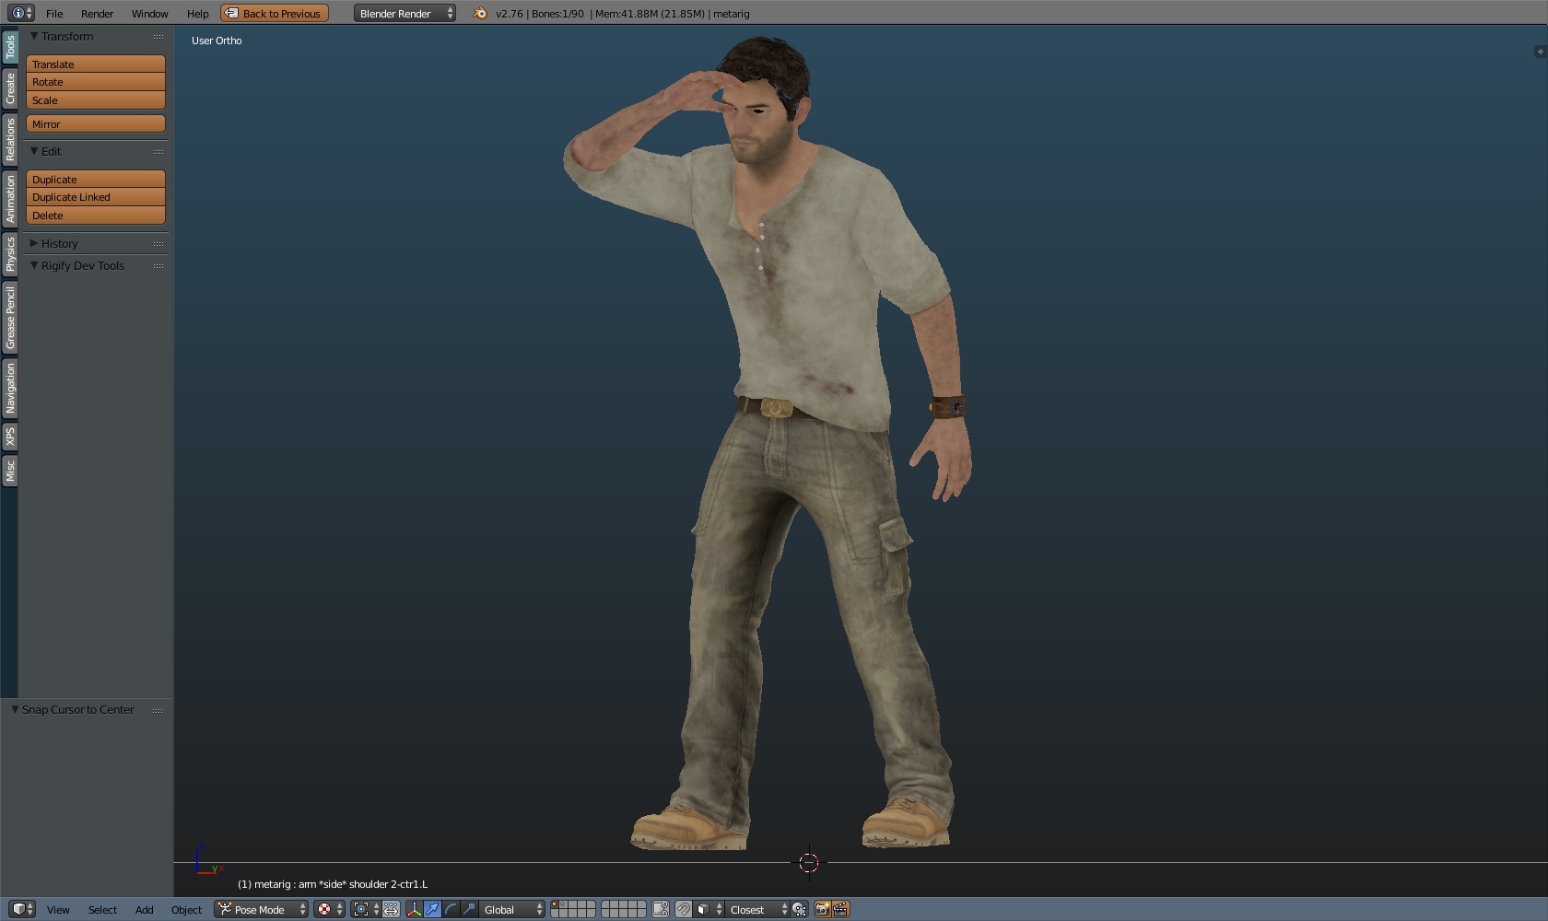Open the Closest snap target dropdown
The width and height of the screenshot is (1548, 921).
click(x=757, y=909)
